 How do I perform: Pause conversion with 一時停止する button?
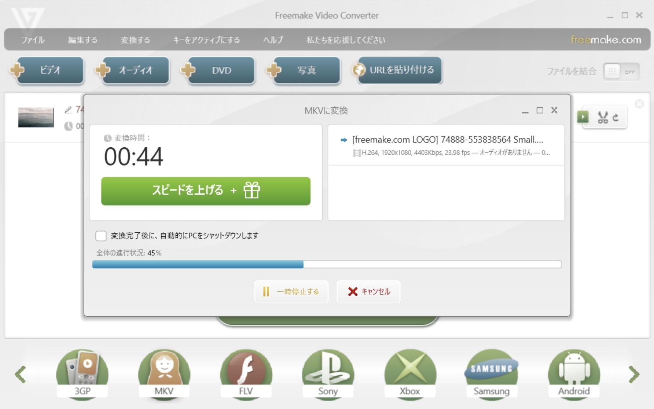tap(291, 292)
